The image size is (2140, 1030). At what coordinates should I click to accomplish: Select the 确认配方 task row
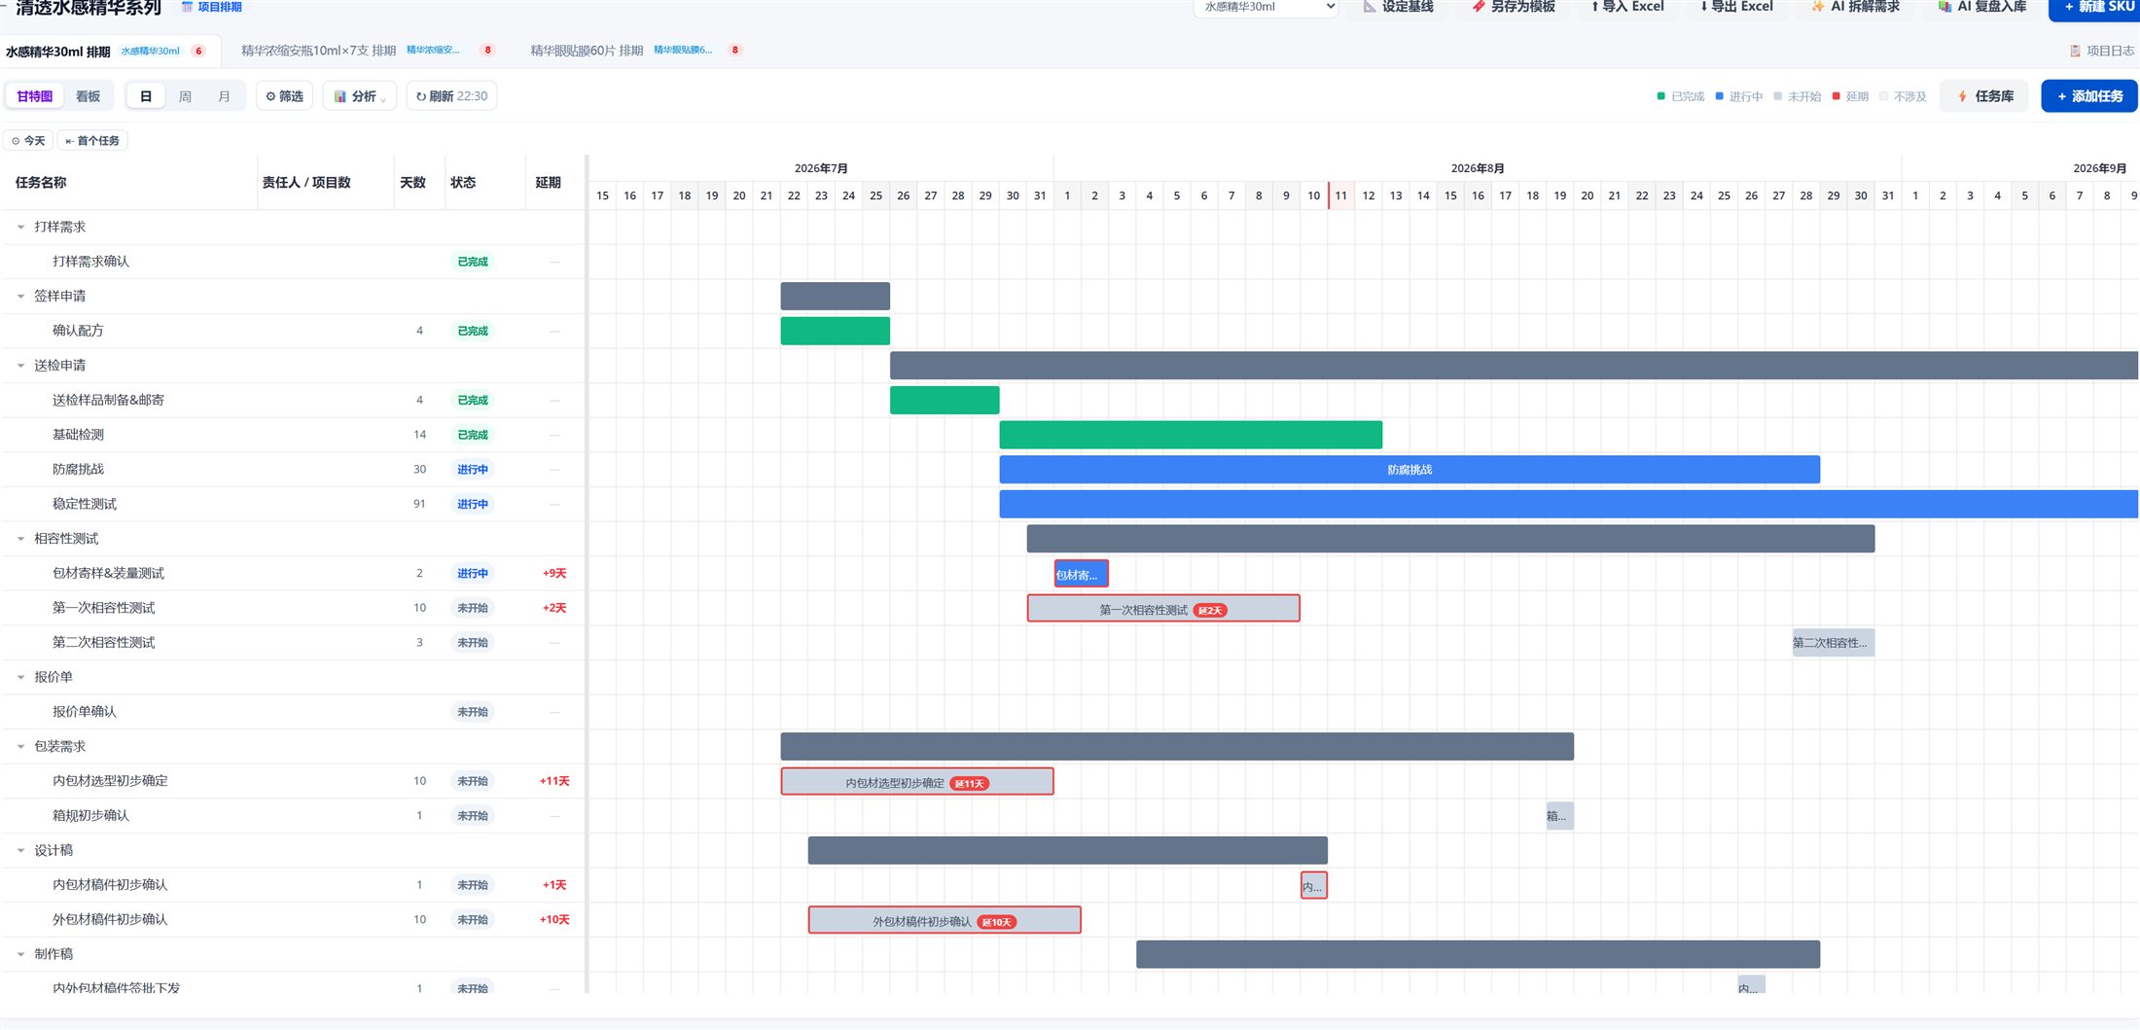pos(293,331)
